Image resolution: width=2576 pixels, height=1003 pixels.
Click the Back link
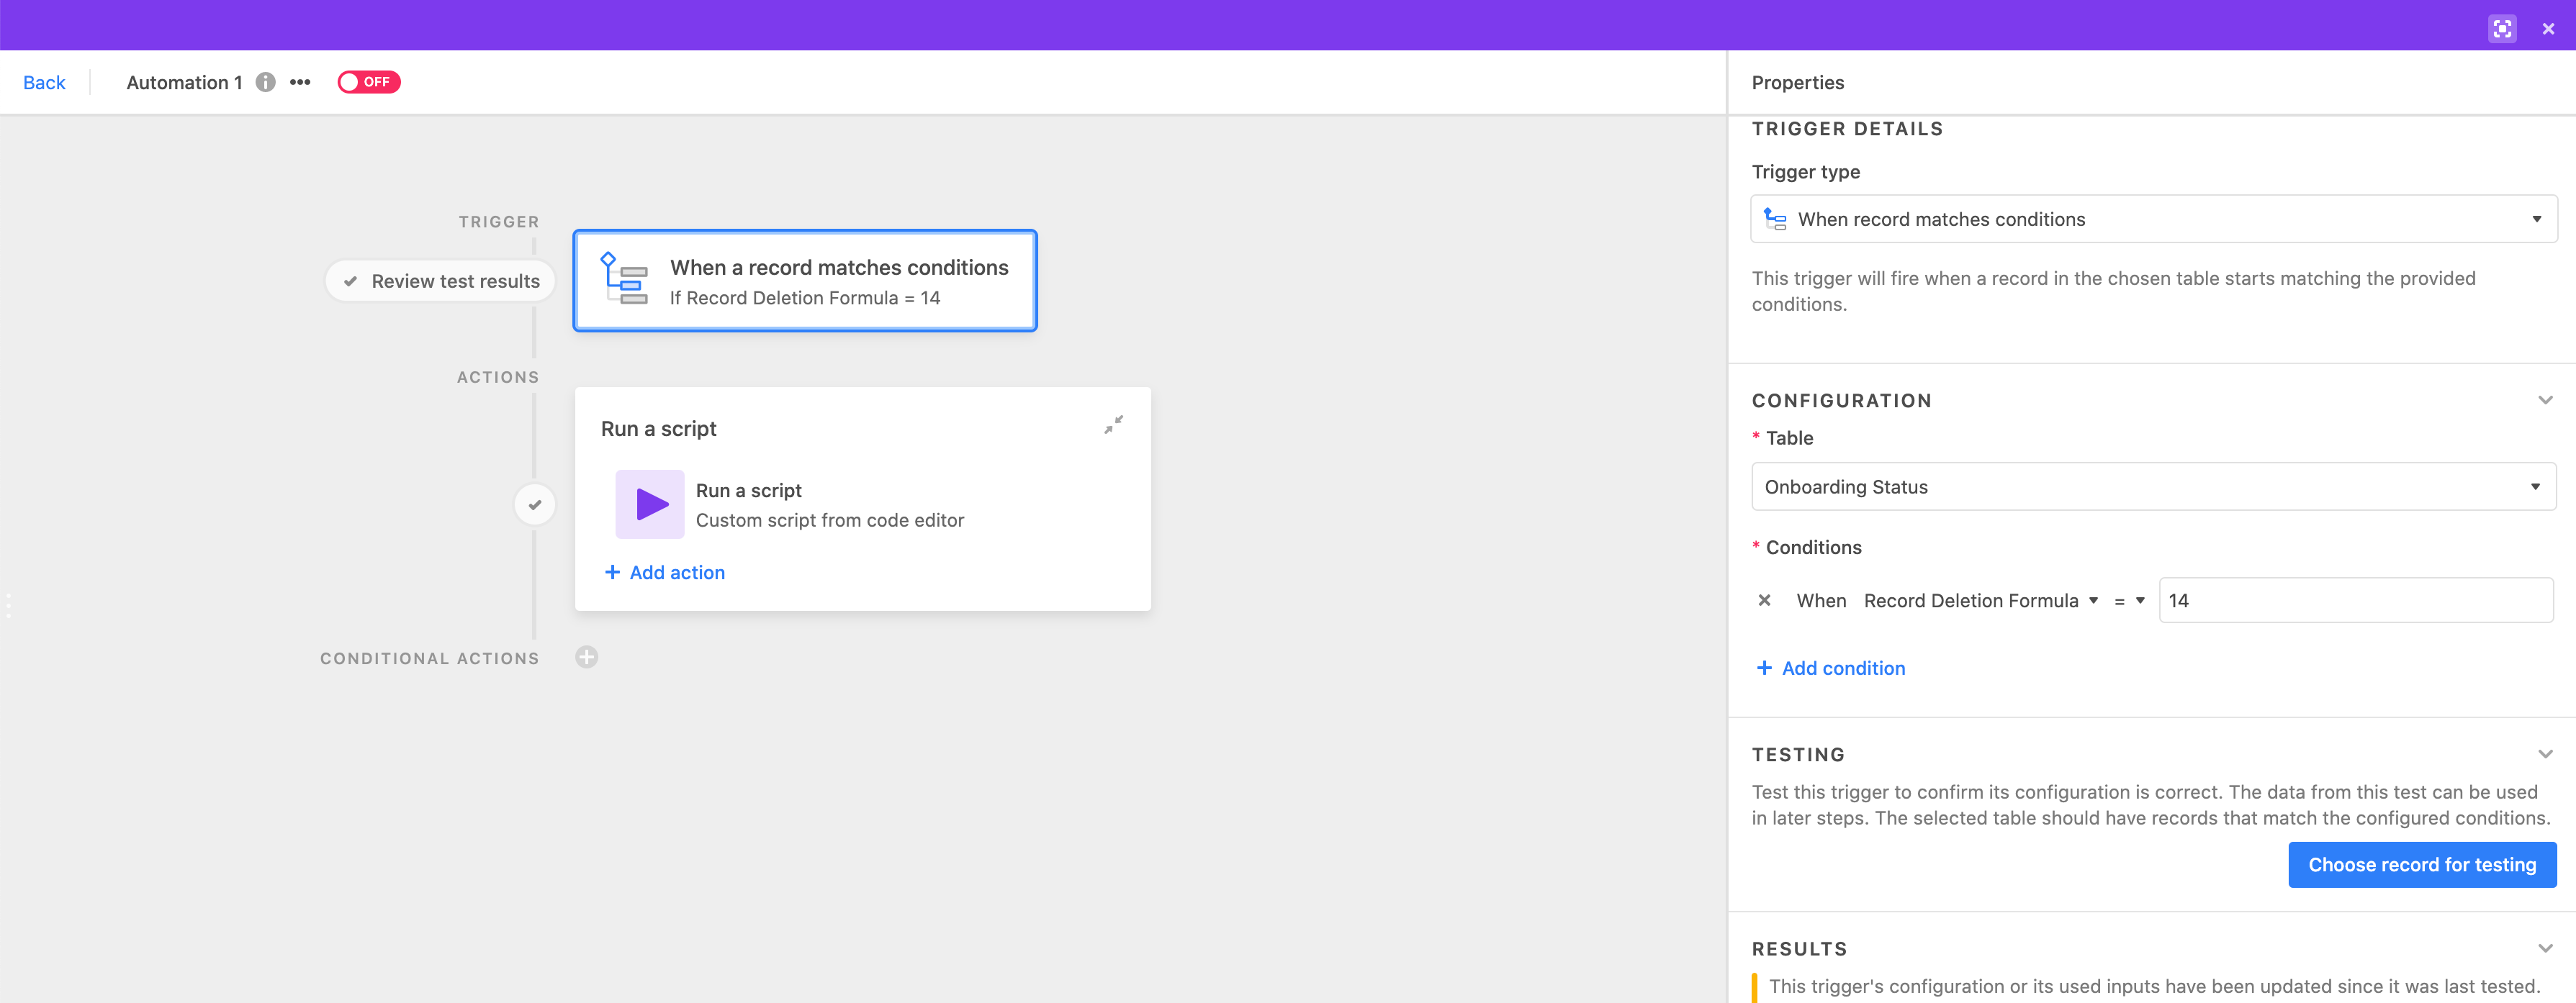pyautogui.click(x=44, y=82)
